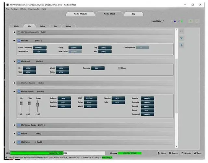The height and width of the screenshot is (163, 208).
Task: Collapse the Mic Echo section
Action: (14, 41)
